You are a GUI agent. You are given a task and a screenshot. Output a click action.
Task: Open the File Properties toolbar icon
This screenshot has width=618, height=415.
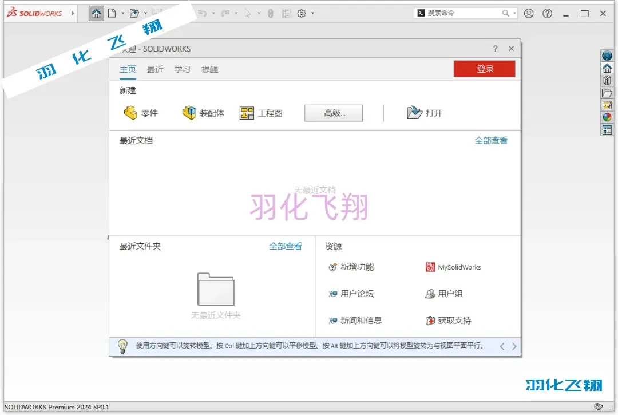(286, 13)
